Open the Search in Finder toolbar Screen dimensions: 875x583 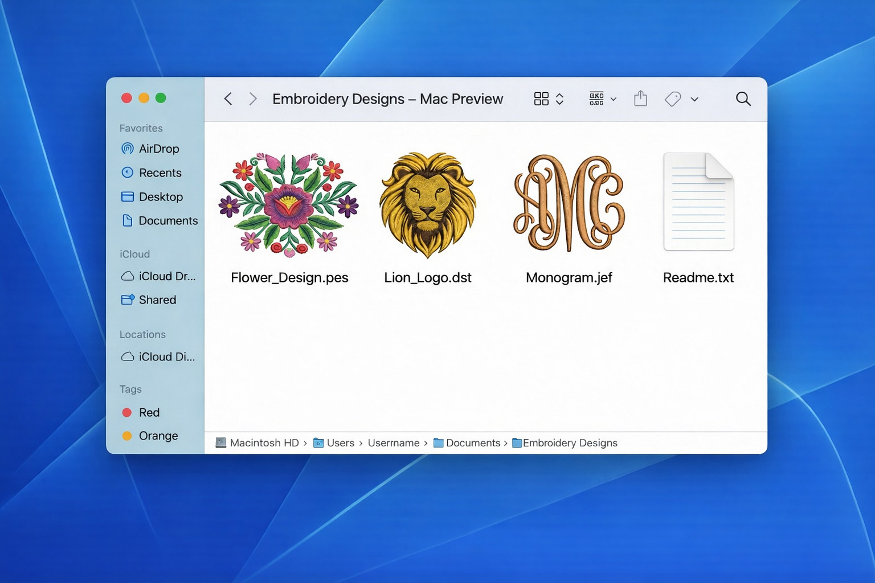tap(743, 98)
